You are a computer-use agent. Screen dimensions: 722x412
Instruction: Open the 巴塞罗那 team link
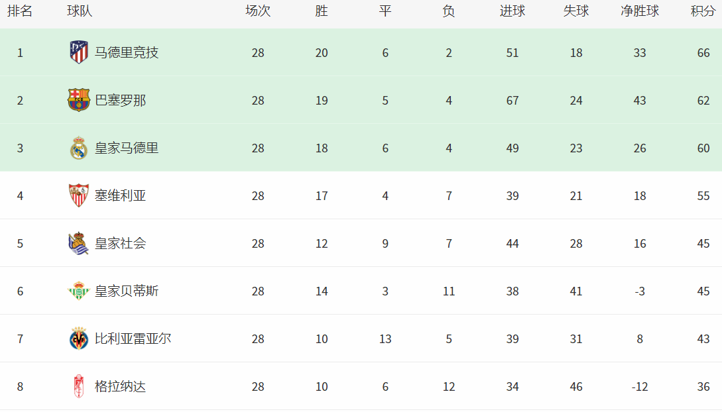pyautogui.click(x=120, y=100)
